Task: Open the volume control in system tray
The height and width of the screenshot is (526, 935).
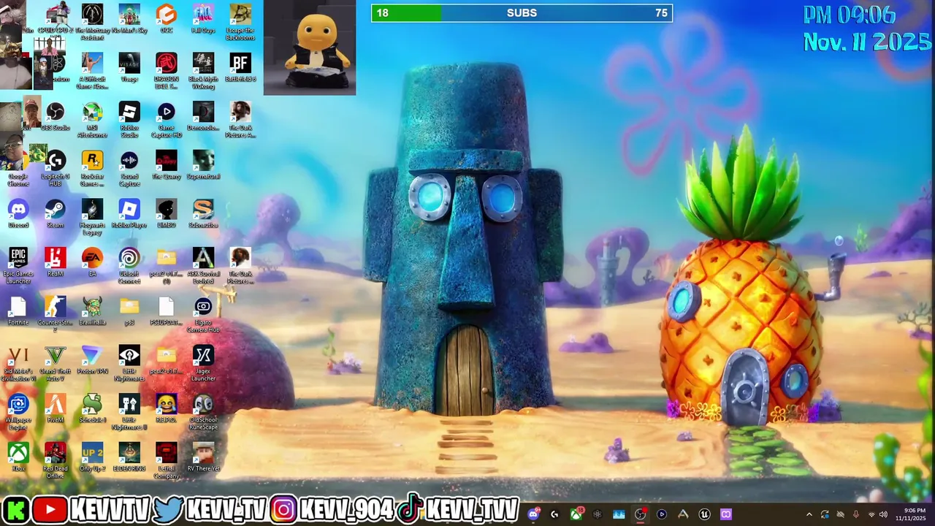Action: (883, 515)
